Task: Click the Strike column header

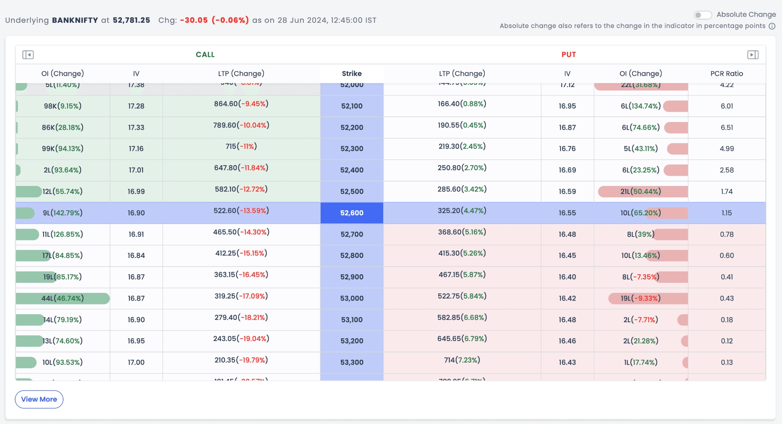Action: 351,74
